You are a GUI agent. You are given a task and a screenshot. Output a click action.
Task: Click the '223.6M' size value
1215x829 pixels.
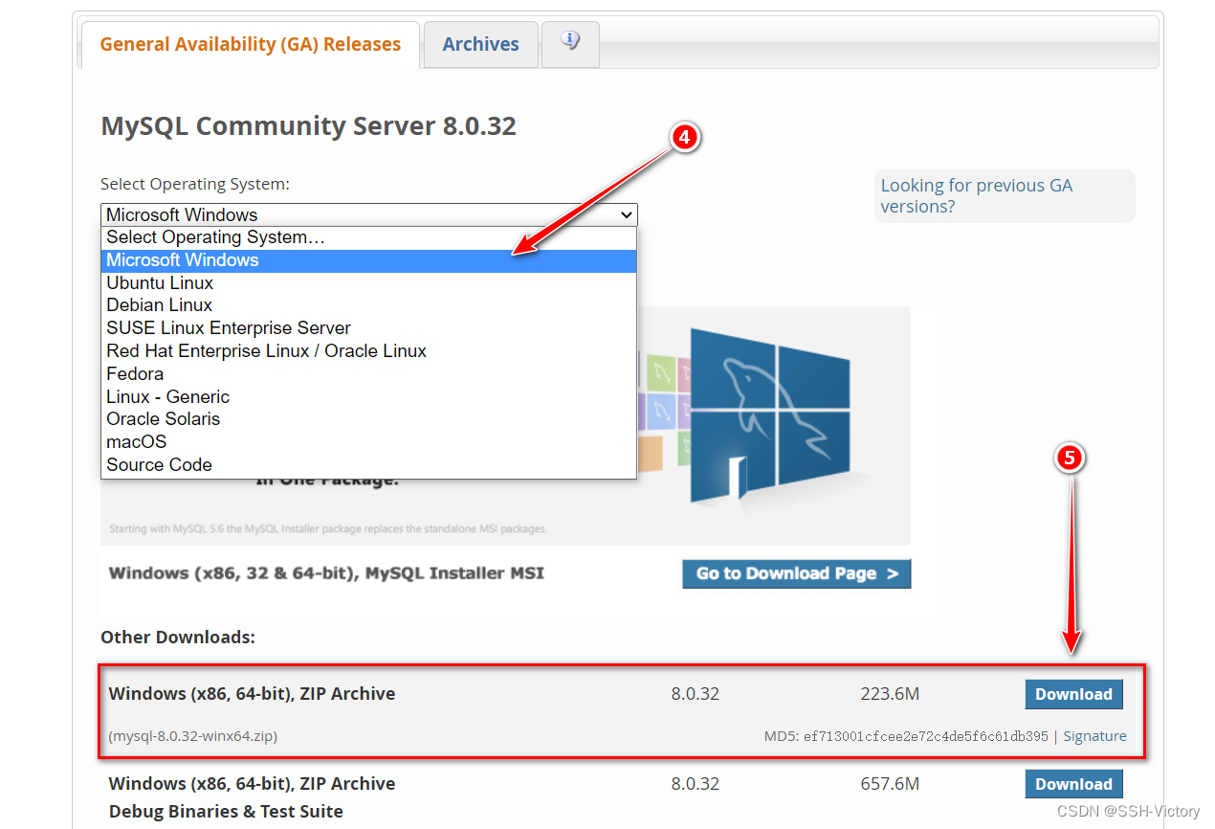click(x=890, y=694)
